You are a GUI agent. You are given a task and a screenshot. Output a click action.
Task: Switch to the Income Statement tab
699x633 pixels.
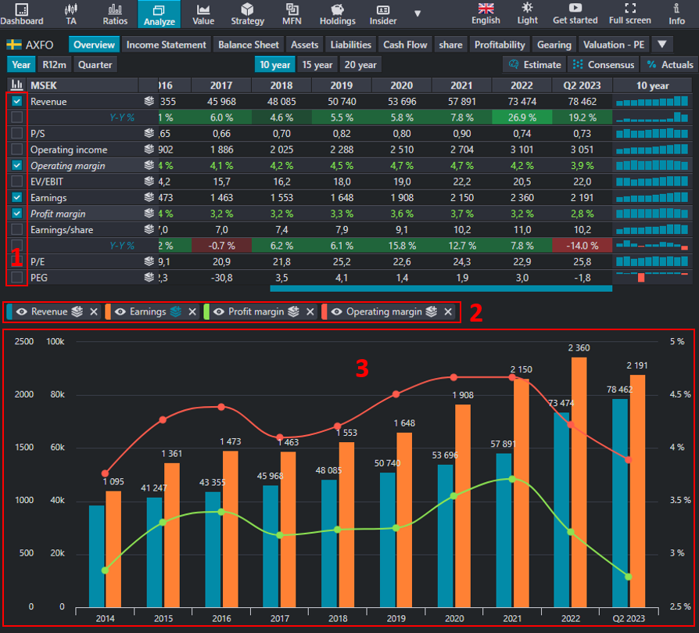[x=166, y=45]
